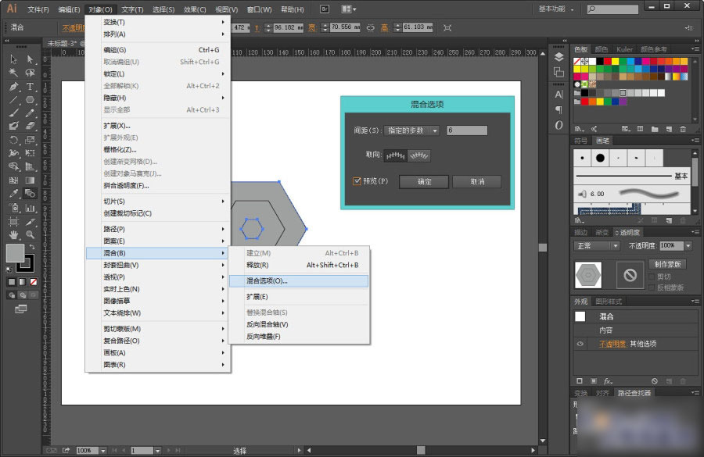
Task: Click the Fill color box in toolbar
Action: [15, 253]
